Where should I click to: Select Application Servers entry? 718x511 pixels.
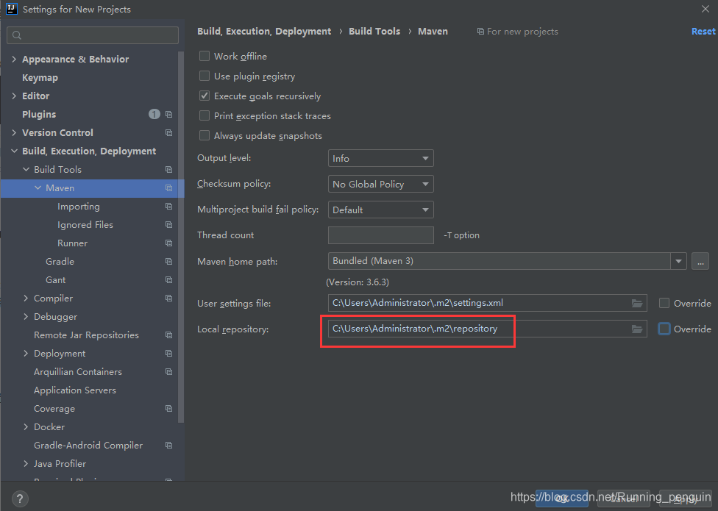click(x=74, y=390)
